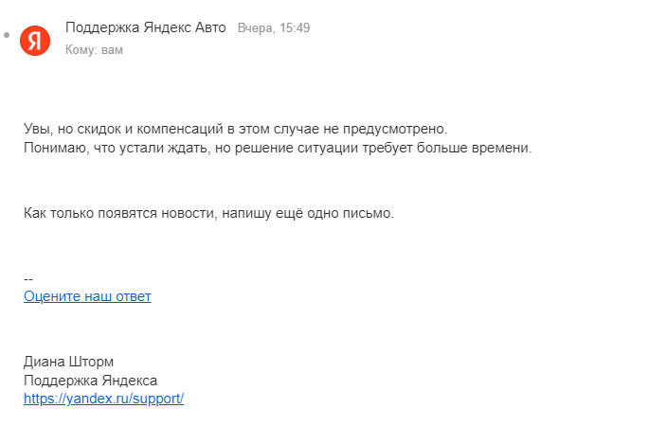Screen dimensions: 667x426
Task: Click the signature name Диана Шторм
Action: click(69, 362)
